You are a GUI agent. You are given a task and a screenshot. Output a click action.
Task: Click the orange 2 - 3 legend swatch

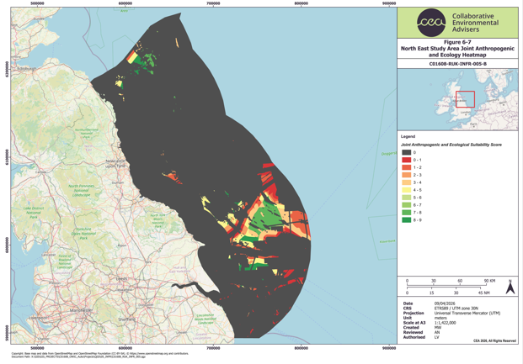[x=406, y=175]
